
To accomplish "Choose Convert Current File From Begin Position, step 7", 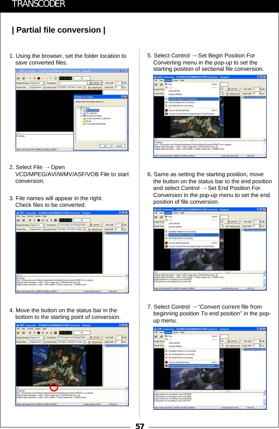I will point(192,366).
